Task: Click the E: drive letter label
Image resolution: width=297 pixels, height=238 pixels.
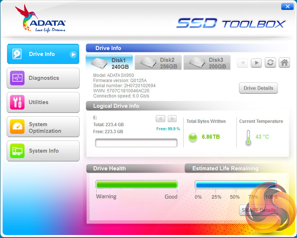Action: click(95, 118)
